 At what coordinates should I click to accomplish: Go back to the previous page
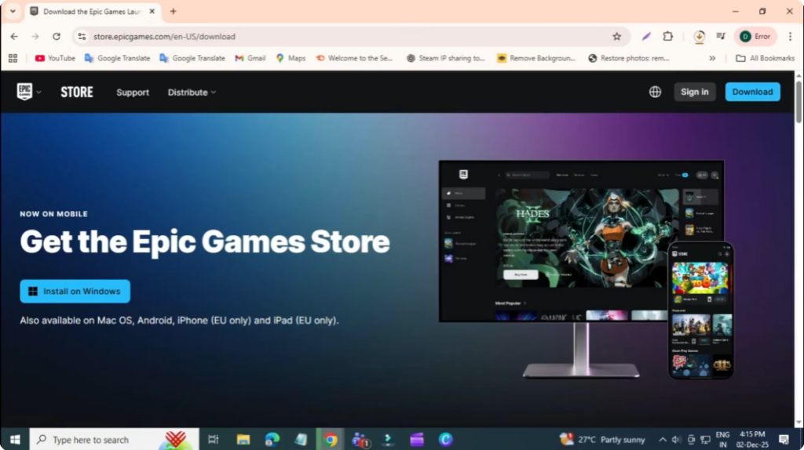(14, 36)
